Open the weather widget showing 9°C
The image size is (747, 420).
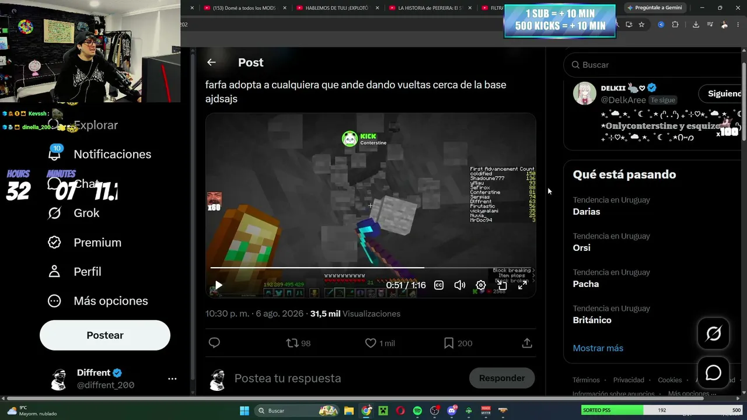tap(32, 411)
